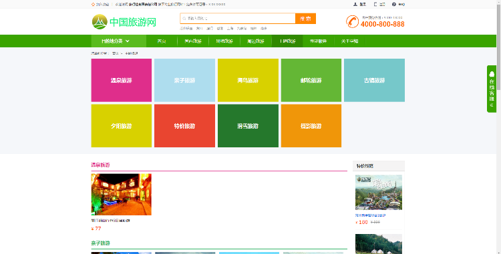The image size is (501, 254).
Task: Open the green hillside thumbnail in the sidebar
Action: click(379, 244)
